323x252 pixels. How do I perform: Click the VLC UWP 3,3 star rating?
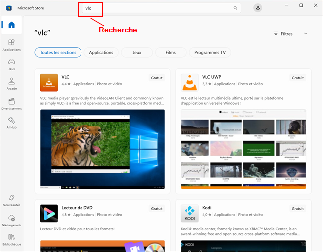click(x=207, y=84)
